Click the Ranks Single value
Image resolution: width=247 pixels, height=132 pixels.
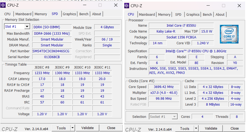click(x=107, y=45)
